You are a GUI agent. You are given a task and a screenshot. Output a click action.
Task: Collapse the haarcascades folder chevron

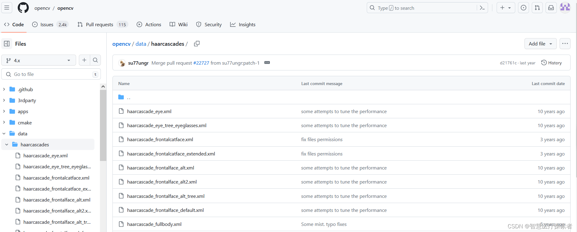tap(7, 145)
